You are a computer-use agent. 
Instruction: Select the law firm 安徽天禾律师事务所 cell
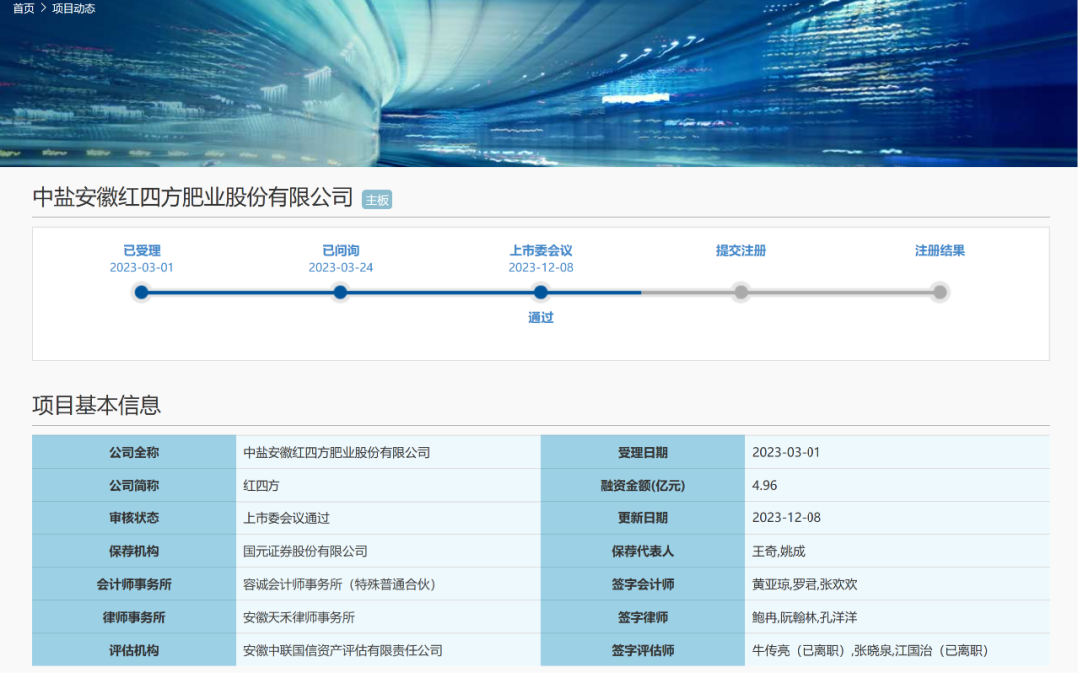[299, 617]
